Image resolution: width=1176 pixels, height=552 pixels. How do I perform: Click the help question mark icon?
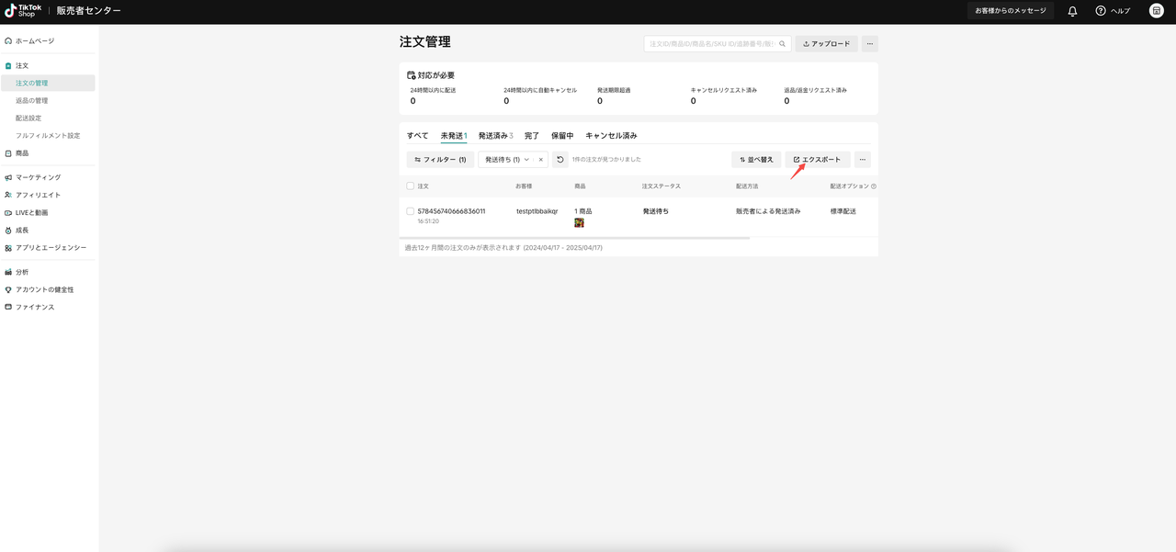pos(1100,11)
